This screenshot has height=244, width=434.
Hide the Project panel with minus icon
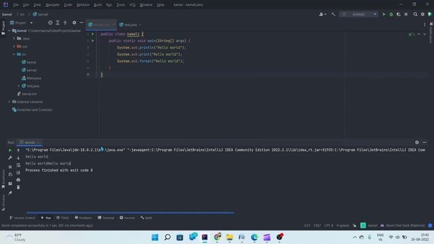(81, 22)
